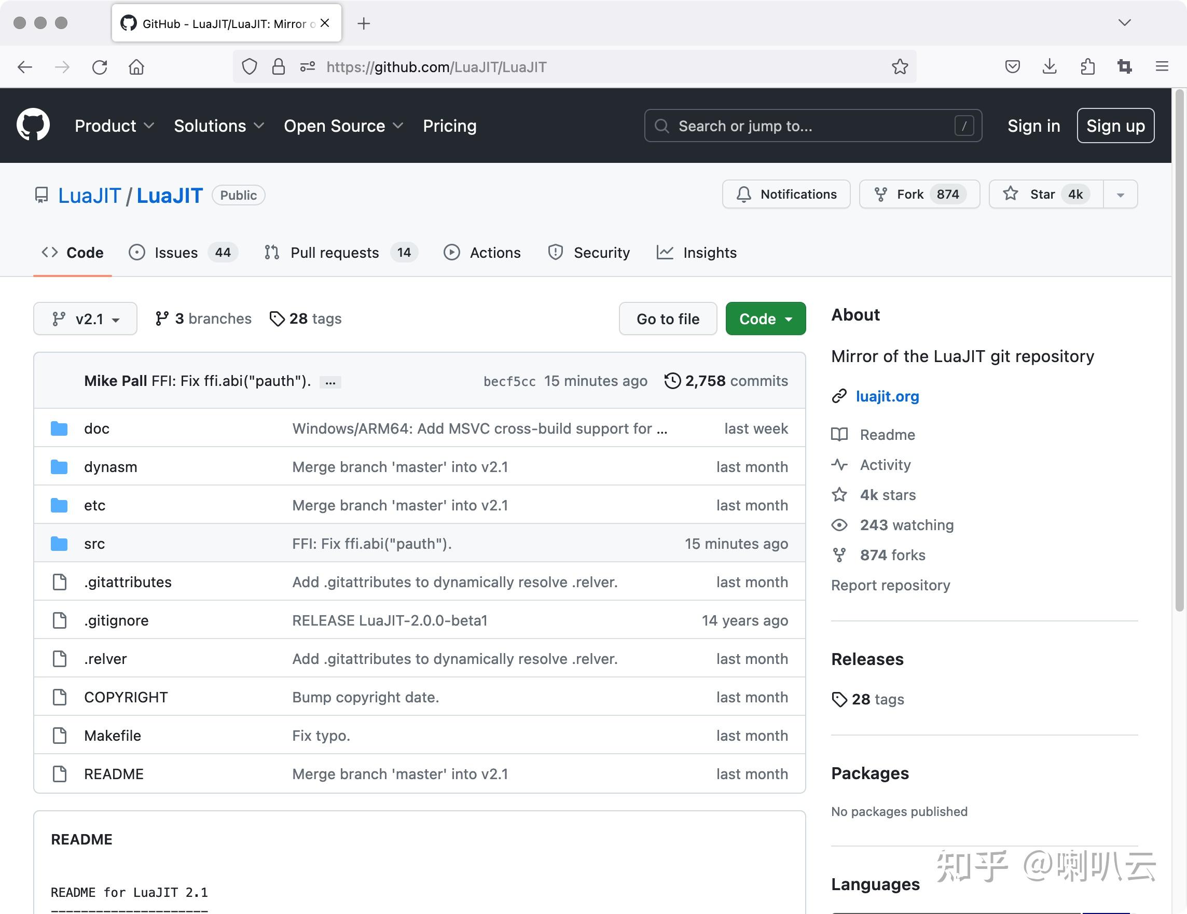Click the Go to file button
The width and height of the screenshot is (1187, 914).
tap(667, 318)
